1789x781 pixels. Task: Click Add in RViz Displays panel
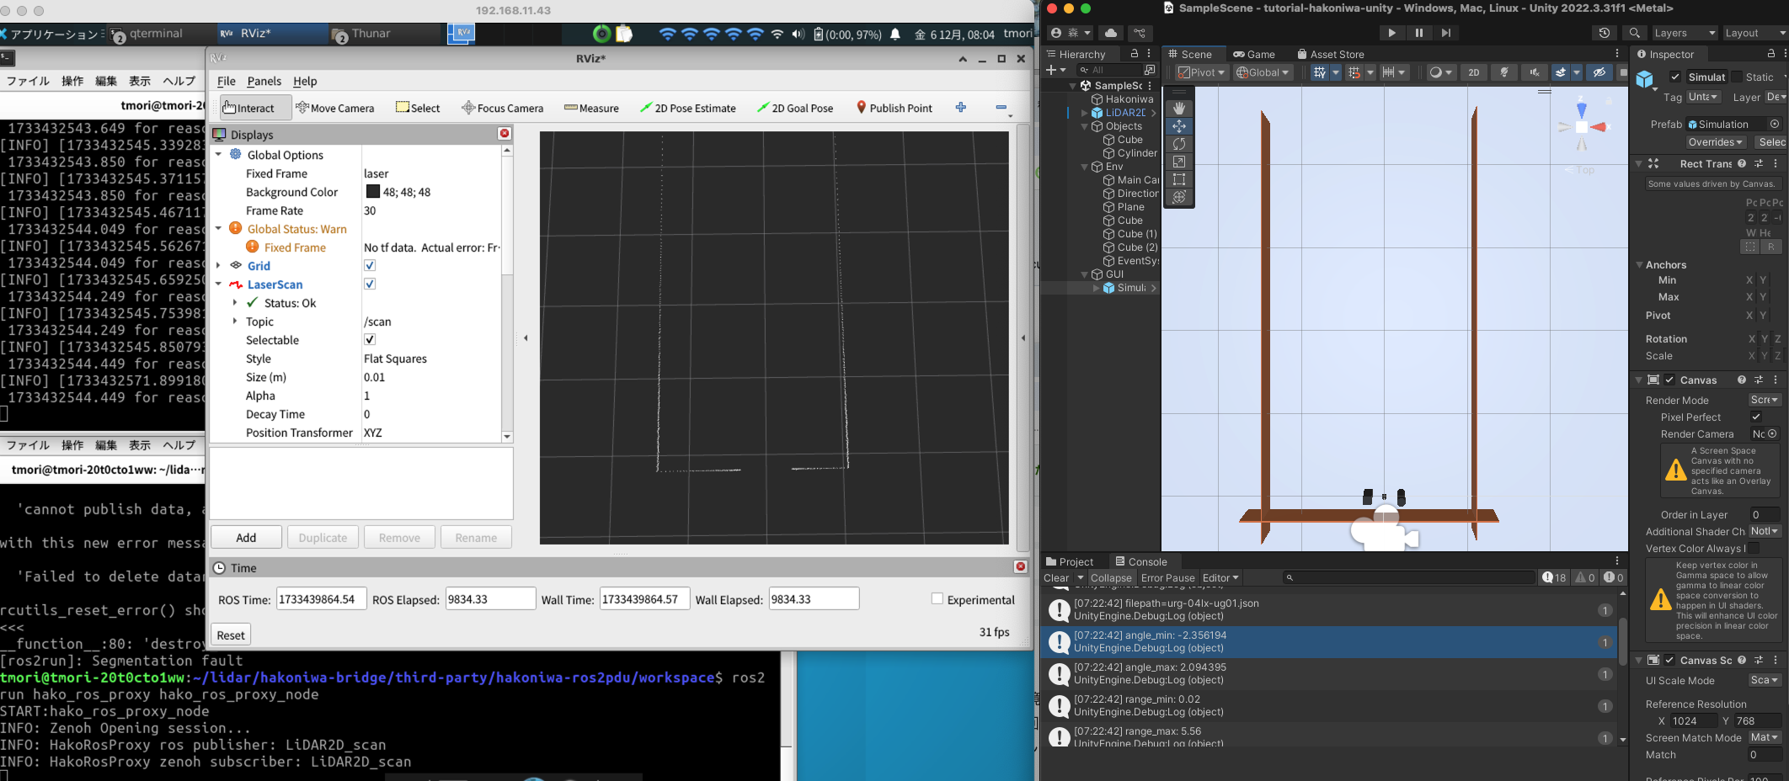pyautogui.click(x=245, y=537)
